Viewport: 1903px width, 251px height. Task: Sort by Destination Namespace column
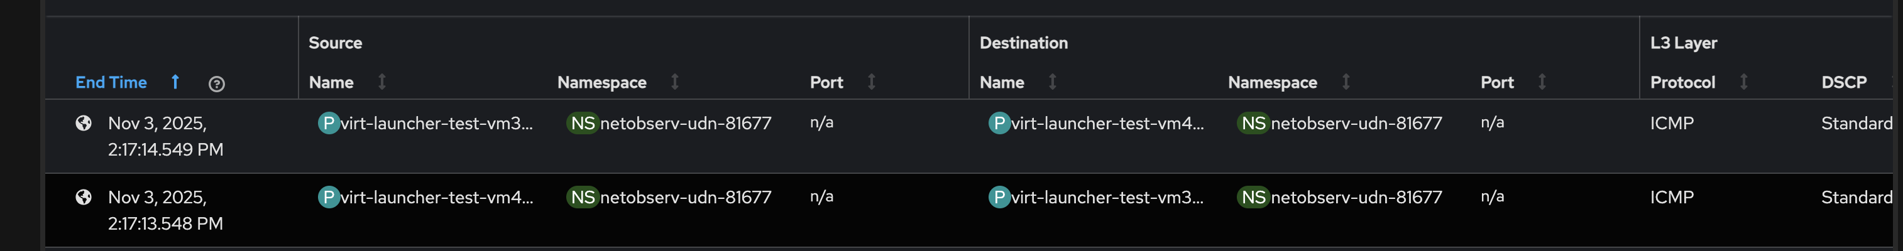[x=1346, y=82]
